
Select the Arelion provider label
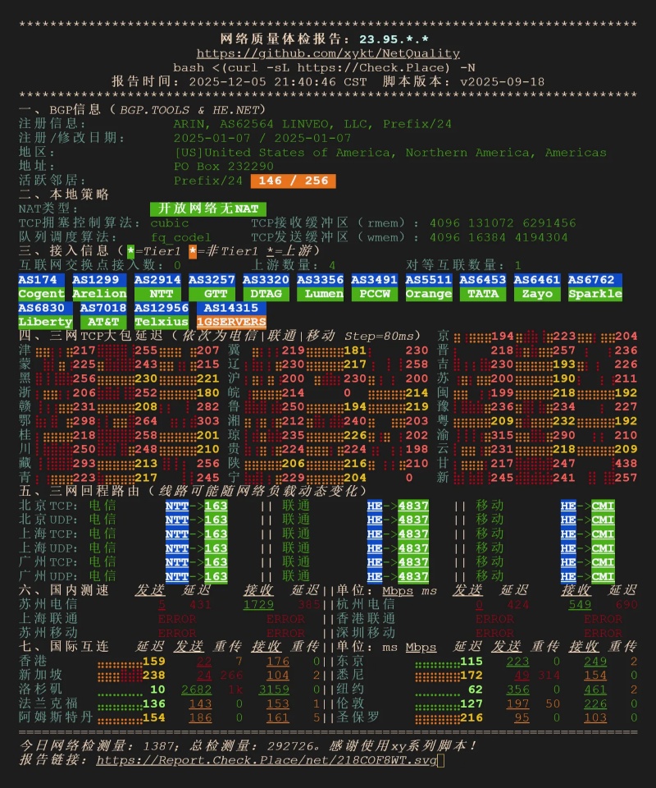pos(99,294)
